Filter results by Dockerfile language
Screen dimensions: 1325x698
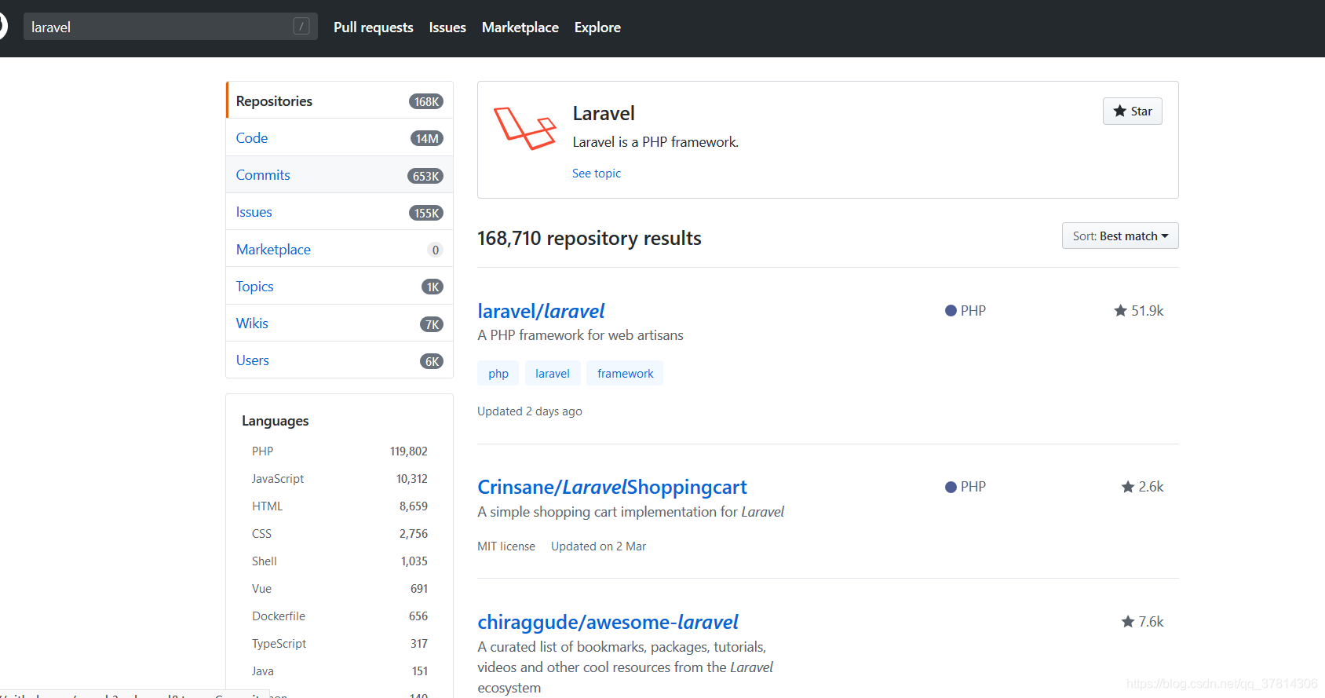point(339,616)
